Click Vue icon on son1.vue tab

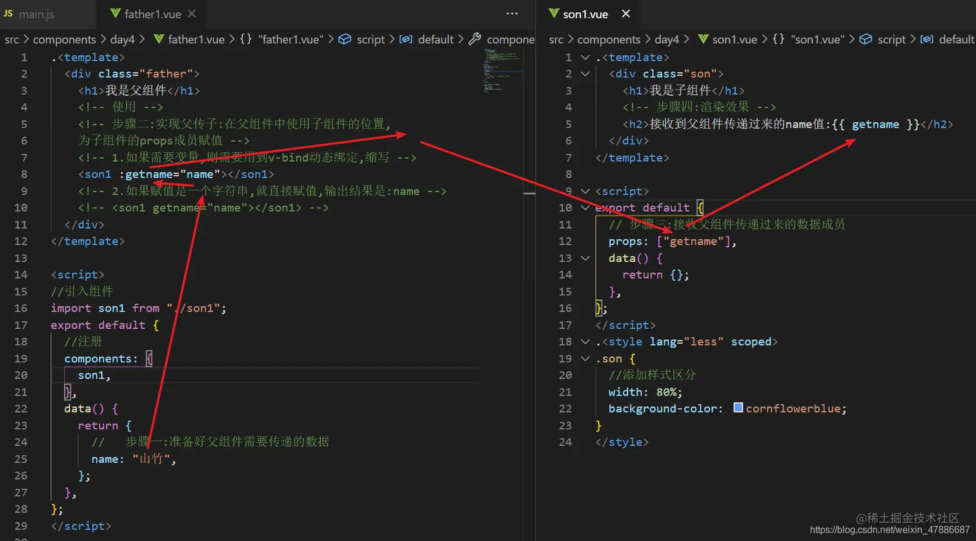point(553,14)
